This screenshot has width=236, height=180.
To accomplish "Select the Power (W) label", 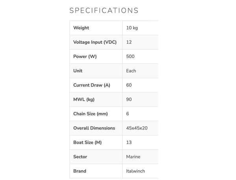I will (x=85, y=56).
